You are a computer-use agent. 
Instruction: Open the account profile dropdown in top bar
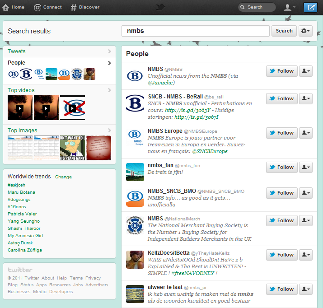[289, 7]
